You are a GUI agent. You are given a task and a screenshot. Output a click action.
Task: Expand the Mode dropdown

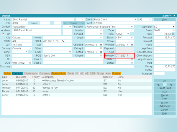(x=128, y=34)
